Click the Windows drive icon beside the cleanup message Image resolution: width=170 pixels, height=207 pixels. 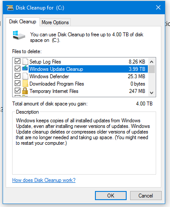point(19,35)
